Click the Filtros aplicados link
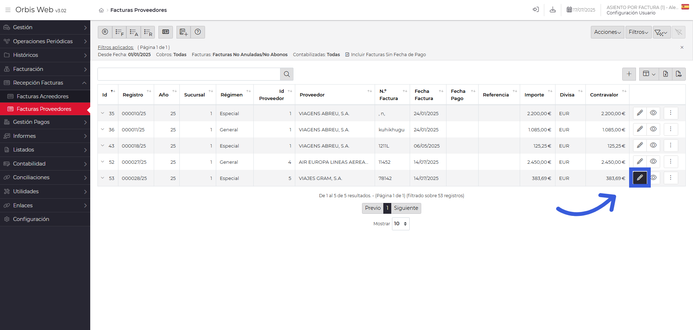Image resolution: width=693 pixels, height=330 pixels. click(115, 48)
